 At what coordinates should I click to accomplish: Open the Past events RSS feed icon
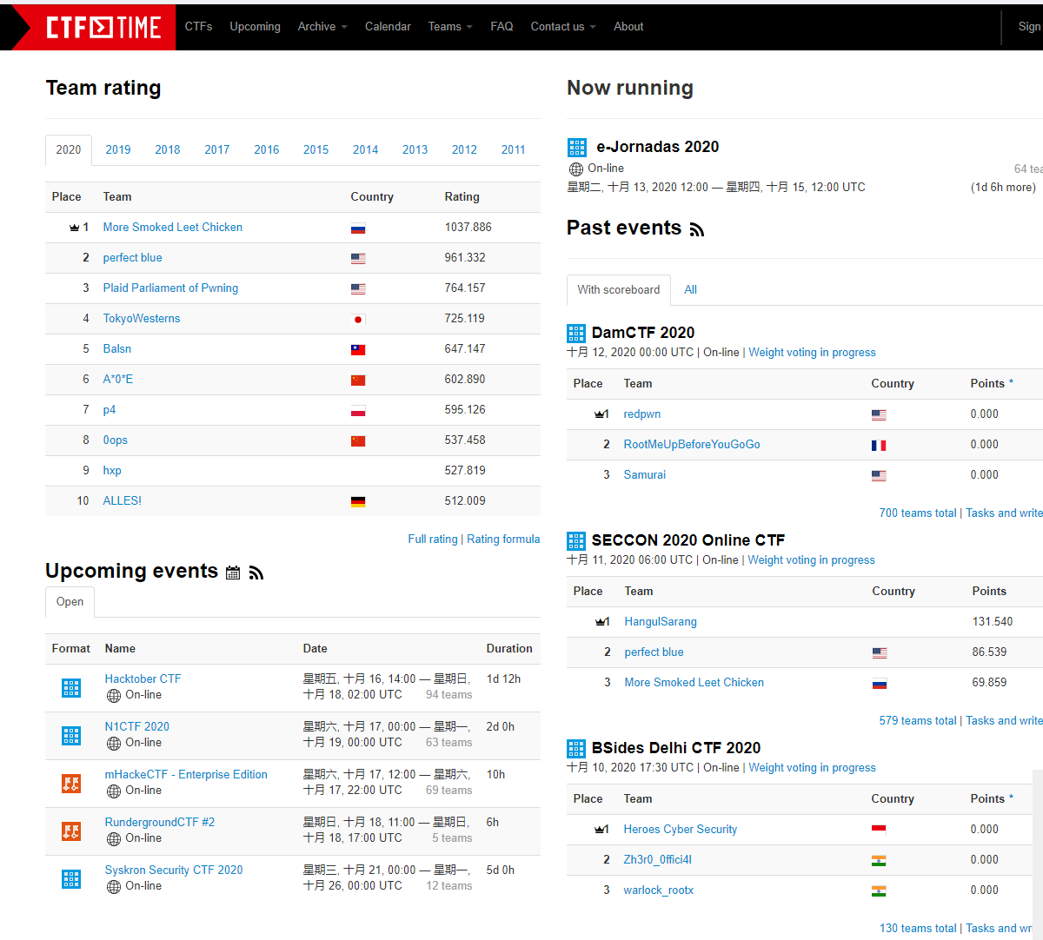coord(697,229)
